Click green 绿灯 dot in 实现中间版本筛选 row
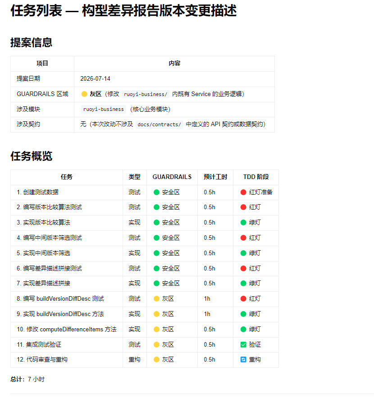Image resolution: width=374 pixels, height=408 pixels. [243, 253]
